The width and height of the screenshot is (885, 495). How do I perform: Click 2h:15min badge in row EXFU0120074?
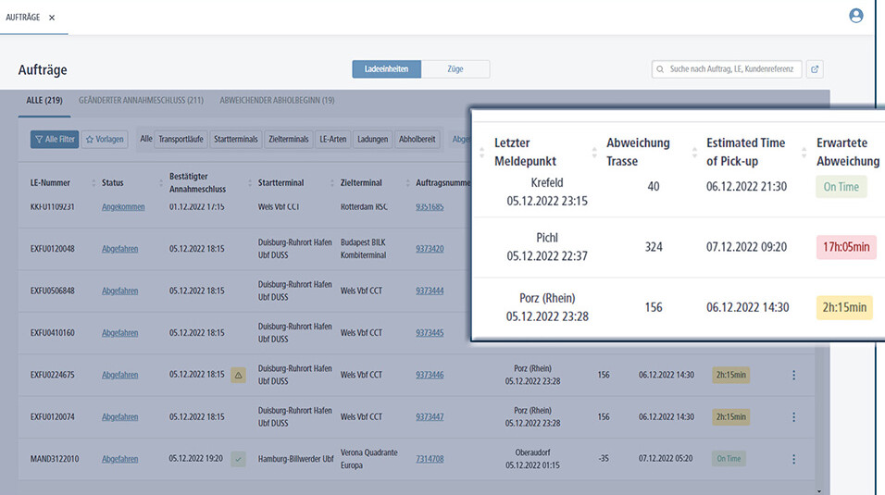[x=731, y=417]
